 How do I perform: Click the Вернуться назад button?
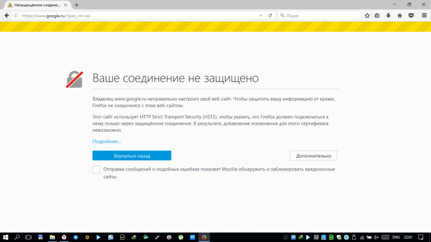pos(131,155)
